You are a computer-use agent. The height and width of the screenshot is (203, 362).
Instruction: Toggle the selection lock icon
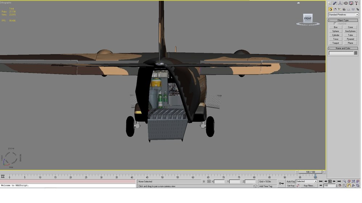point(204,181)
